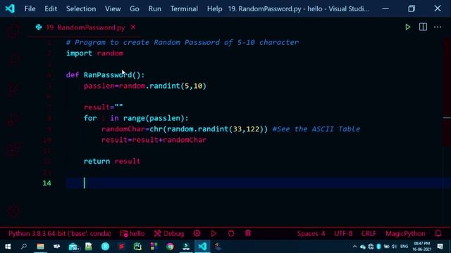Change file encoding via UTF-8
451x253 pixels.
pyautogui.click(x=343, y=233)
